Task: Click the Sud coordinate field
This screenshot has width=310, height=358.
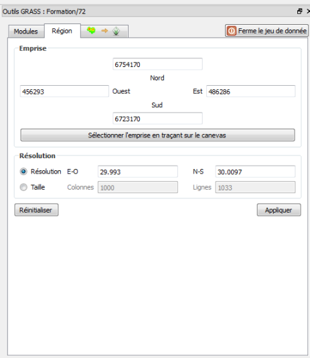Action: click(157, 119)
